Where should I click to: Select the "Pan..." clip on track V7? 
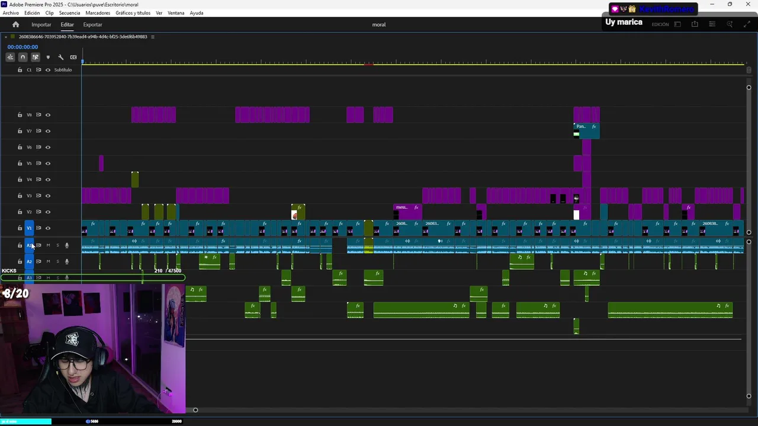[586, 131]
